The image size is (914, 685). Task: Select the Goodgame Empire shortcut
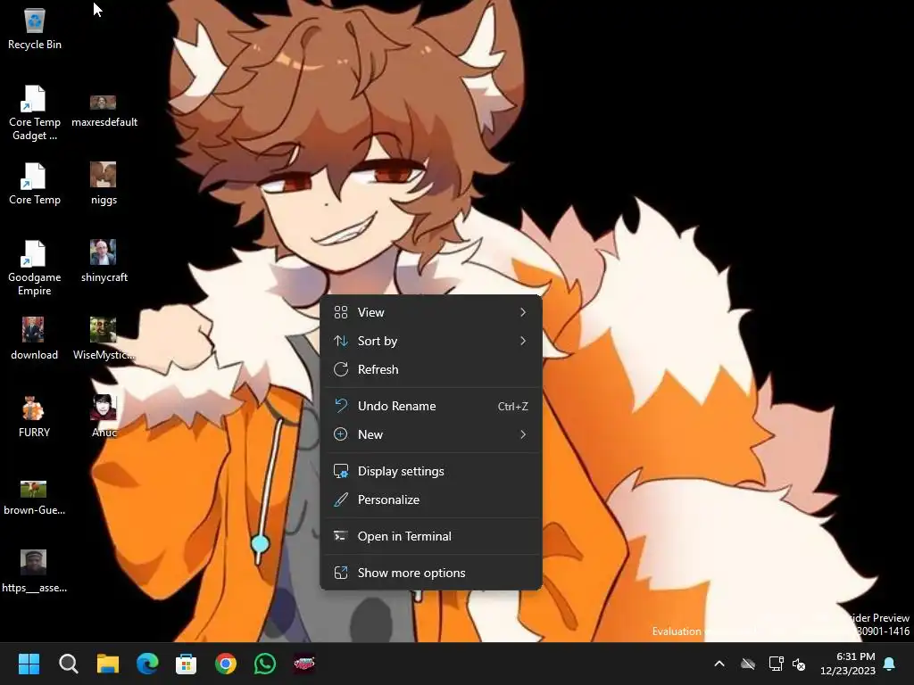(35, 268)
